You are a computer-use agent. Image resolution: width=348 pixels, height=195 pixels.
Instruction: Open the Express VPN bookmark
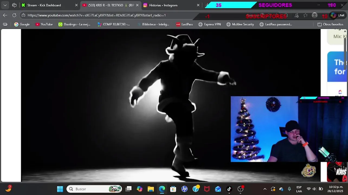tap(210, 24)
